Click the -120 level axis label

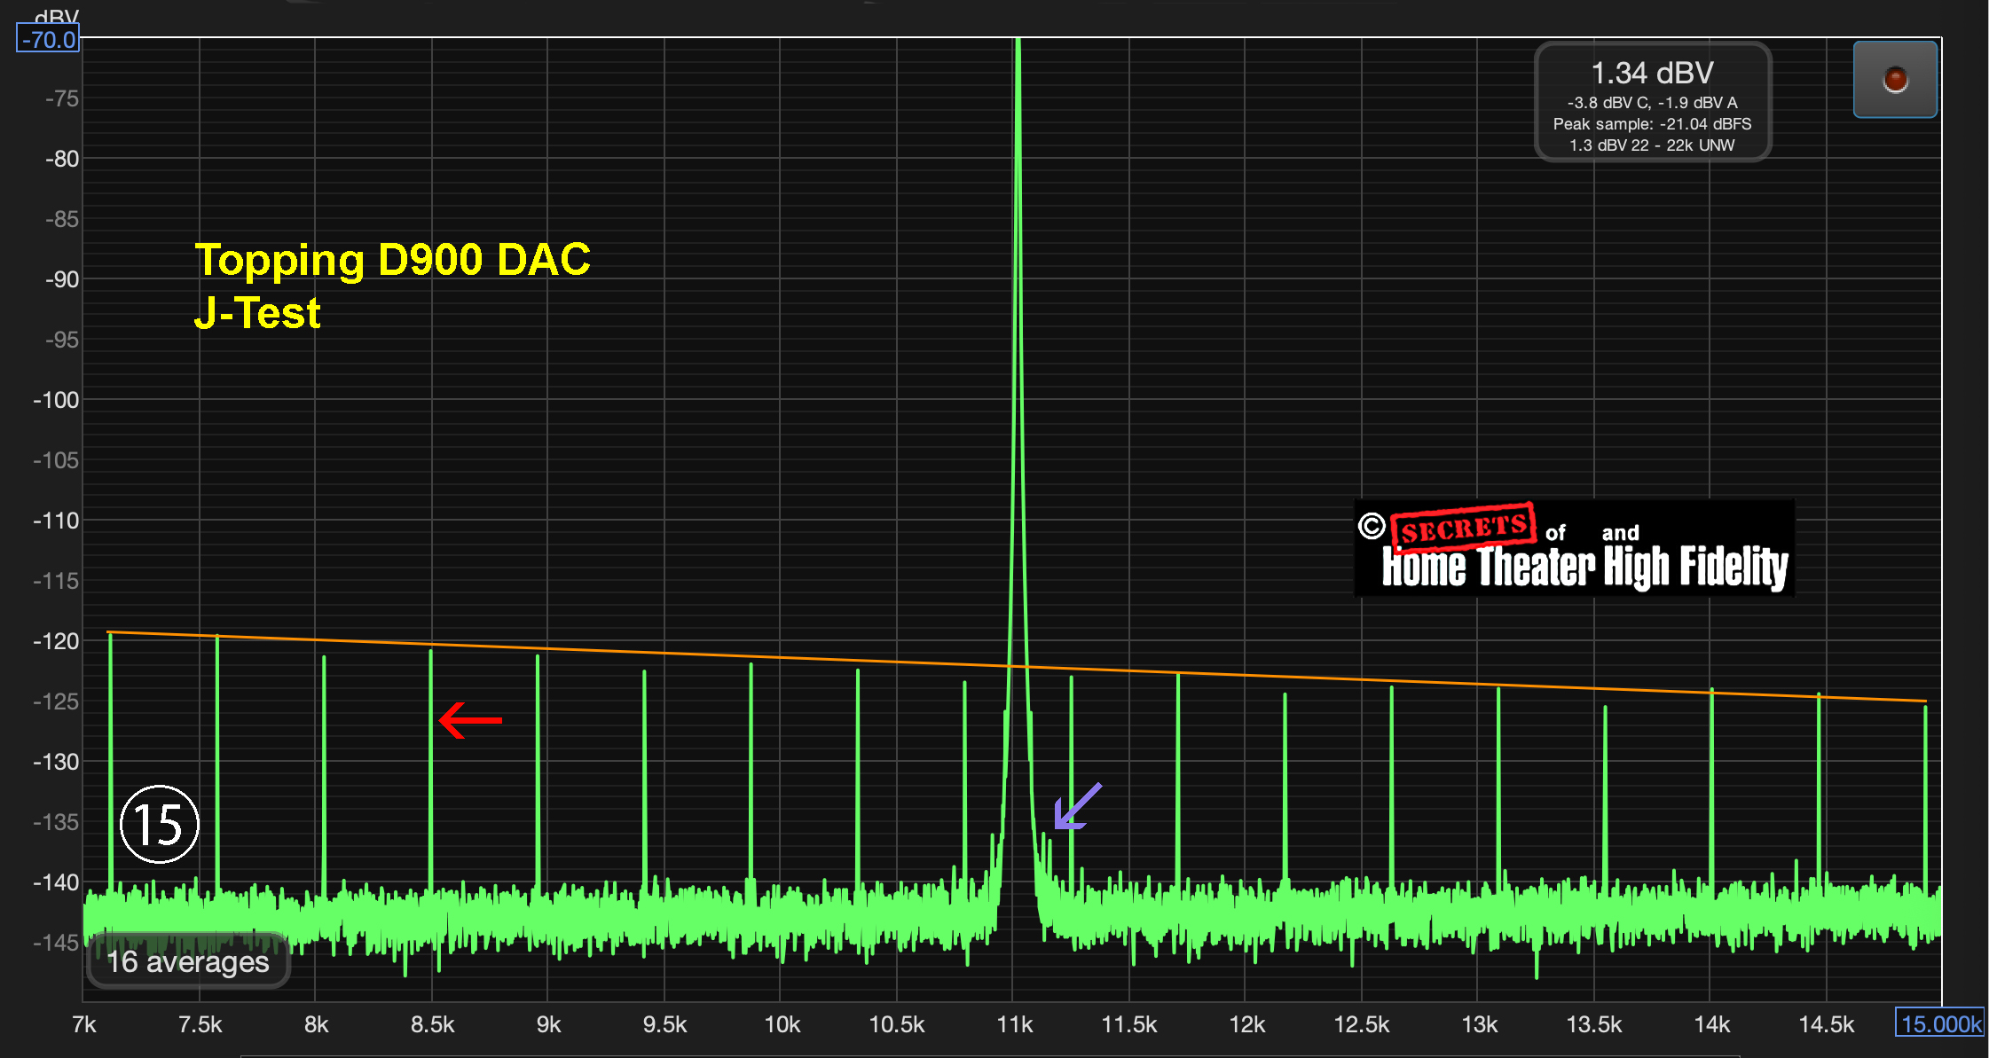point(56,641)
